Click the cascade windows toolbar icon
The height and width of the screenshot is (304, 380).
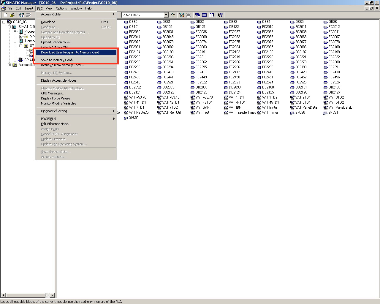pyautogui.click(x=198, y=15)
